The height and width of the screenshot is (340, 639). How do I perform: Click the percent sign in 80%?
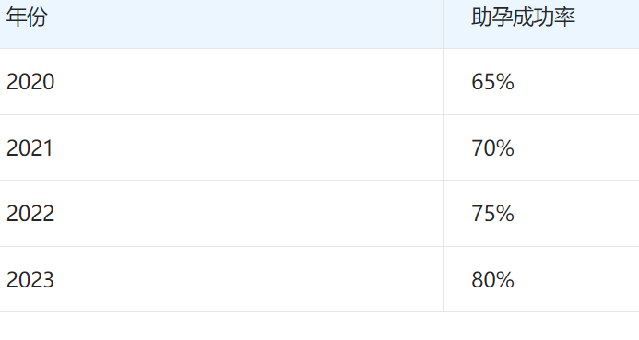coord(505,280)
